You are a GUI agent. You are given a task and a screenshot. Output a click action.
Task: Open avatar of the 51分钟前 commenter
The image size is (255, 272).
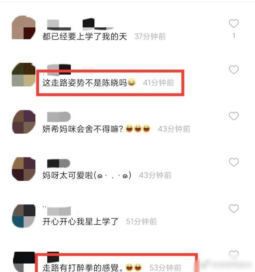(23, 216)
